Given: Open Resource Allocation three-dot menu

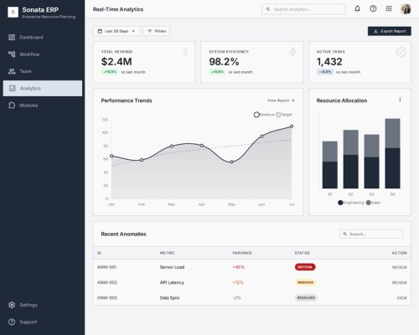Looking at the screenshot, I should [x=400, y=100].
